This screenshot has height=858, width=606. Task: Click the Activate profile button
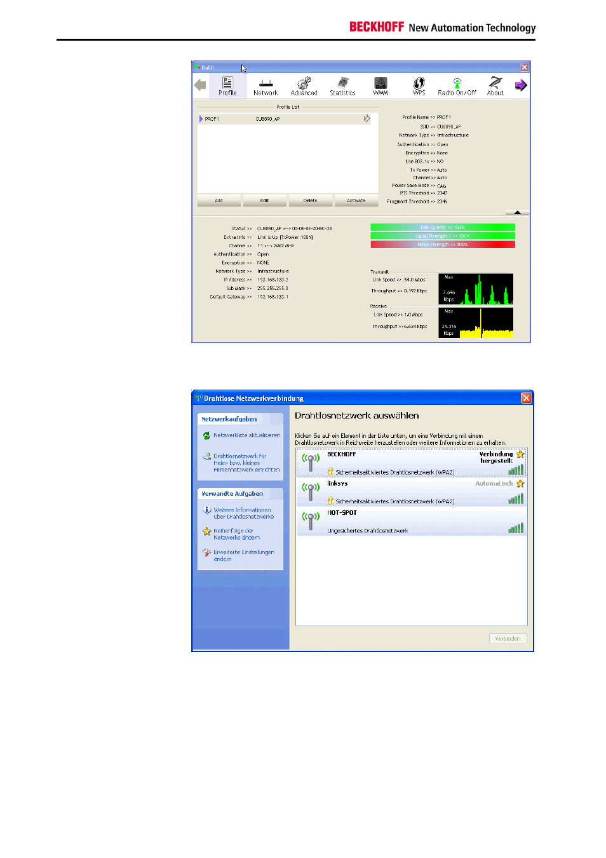tap(356, 201)
